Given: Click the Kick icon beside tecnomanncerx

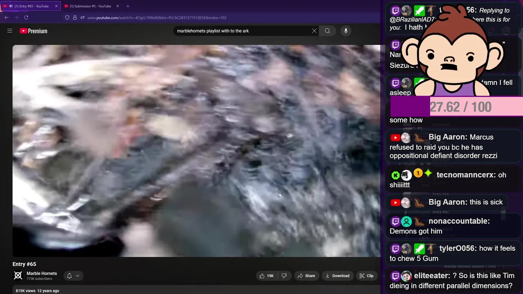Looking at the screenshot, I should [x=395, y=175].
